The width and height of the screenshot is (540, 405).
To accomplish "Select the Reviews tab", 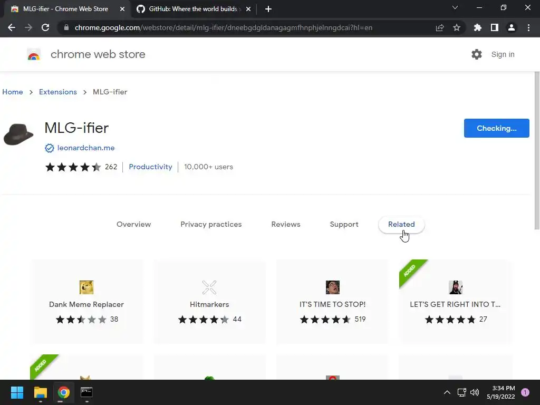I will pos(286,224).
